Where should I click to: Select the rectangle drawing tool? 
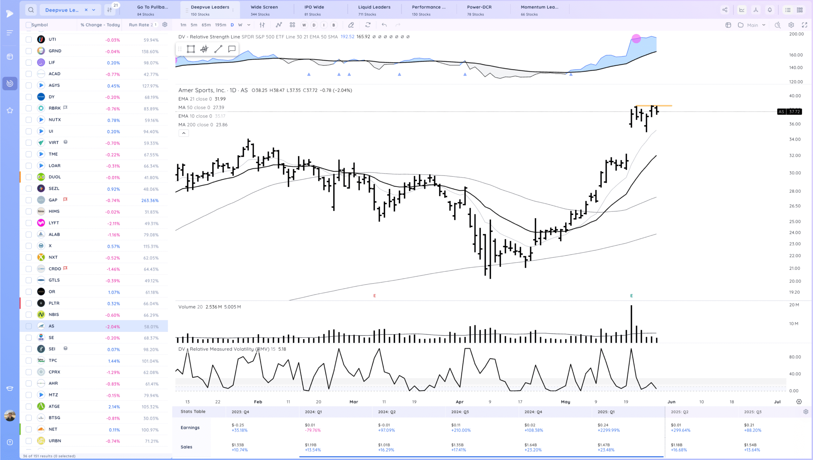point(191,49)
